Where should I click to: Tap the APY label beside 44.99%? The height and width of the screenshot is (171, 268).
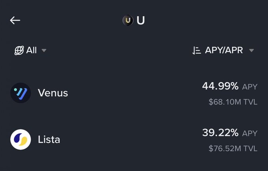[x=249, y=86]
